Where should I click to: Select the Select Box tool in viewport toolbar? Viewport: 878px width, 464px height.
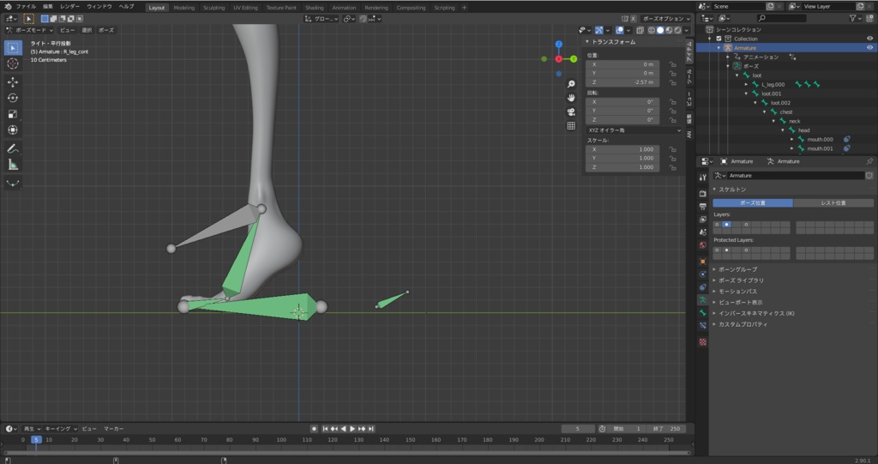(x=13, y=48)
